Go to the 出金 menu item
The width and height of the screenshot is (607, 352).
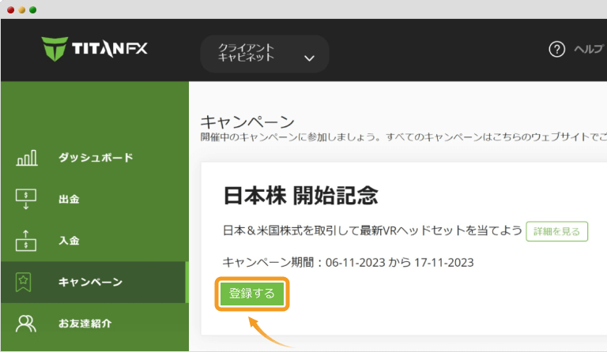(69, 200)
